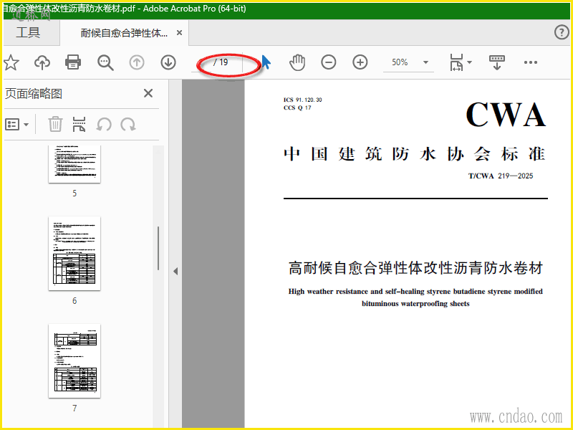Go to next page with down arrow
Image resolution: width=573 pixels, height=430 pixels.
tap(168, 62)
